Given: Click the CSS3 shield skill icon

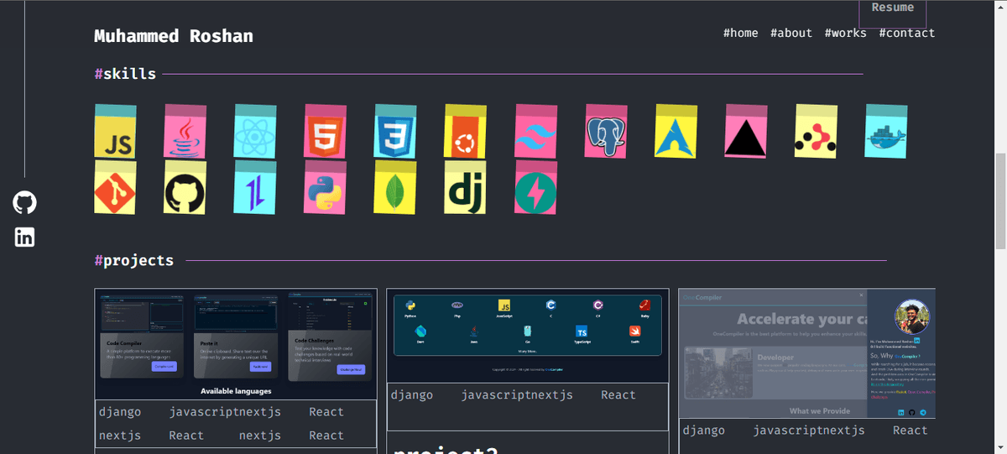Looking at the screenshot, I should (395, 132).
